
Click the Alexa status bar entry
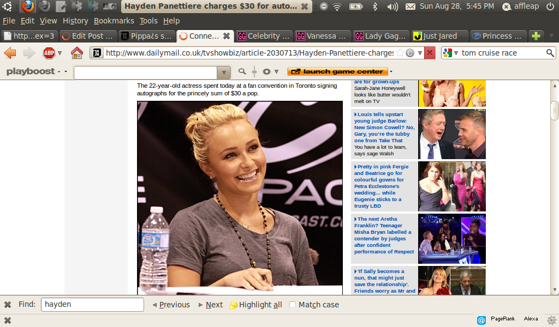(531, 319)
